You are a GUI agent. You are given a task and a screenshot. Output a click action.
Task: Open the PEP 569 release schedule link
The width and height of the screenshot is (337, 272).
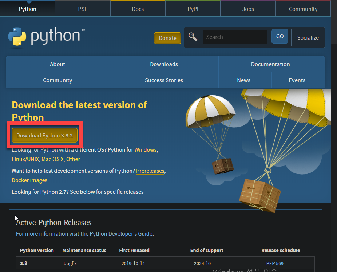click(x=275, y=263)
